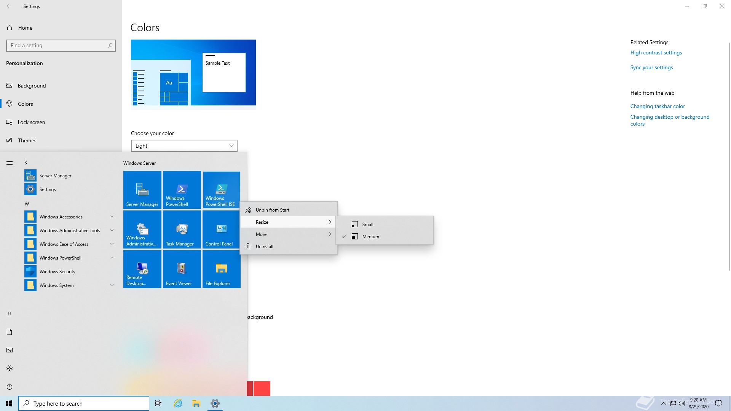The image size is (731, 411).
Task: Go to the Background settings page
Action: pyautogui.click(x=61, y=86)
